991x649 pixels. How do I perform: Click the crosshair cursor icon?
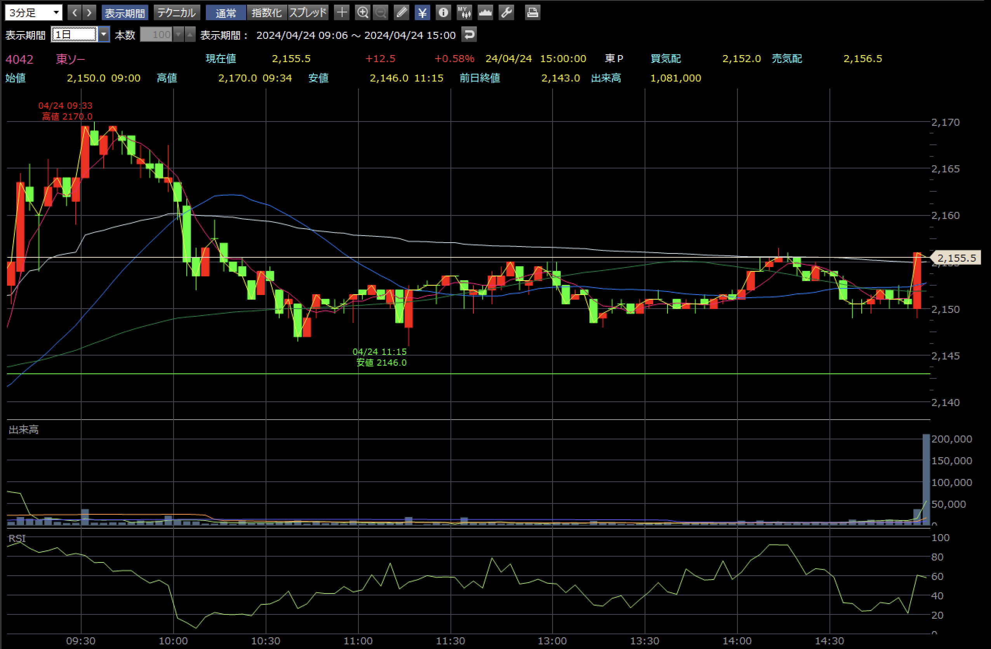pos(341,12)
